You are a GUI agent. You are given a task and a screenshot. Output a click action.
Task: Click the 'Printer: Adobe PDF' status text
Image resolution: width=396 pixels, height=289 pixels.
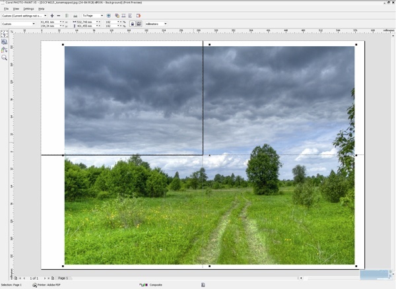coord(49,284)
